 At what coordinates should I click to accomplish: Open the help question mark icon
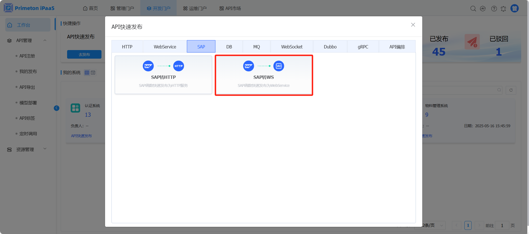[494, 9]
